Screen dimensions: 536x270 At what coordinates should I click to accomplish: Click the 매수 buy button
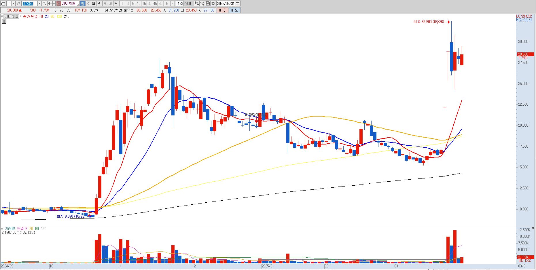click(223, 10)
